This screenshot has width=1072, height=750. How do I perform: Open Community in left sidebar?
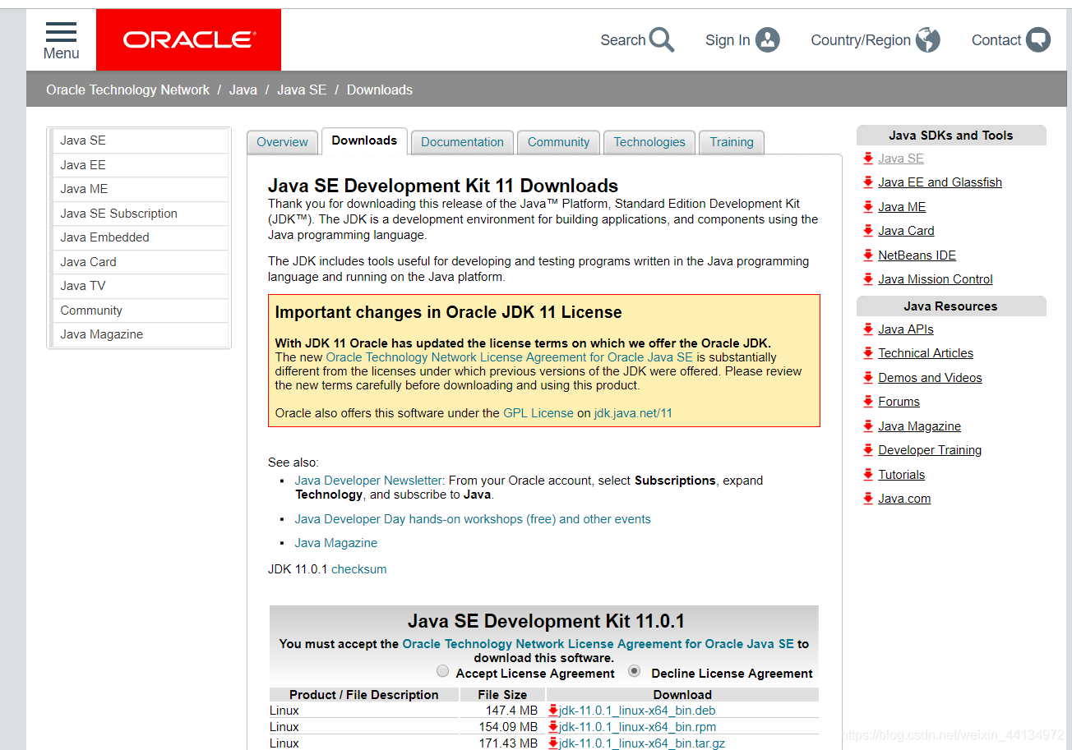[x=139, y=311]
